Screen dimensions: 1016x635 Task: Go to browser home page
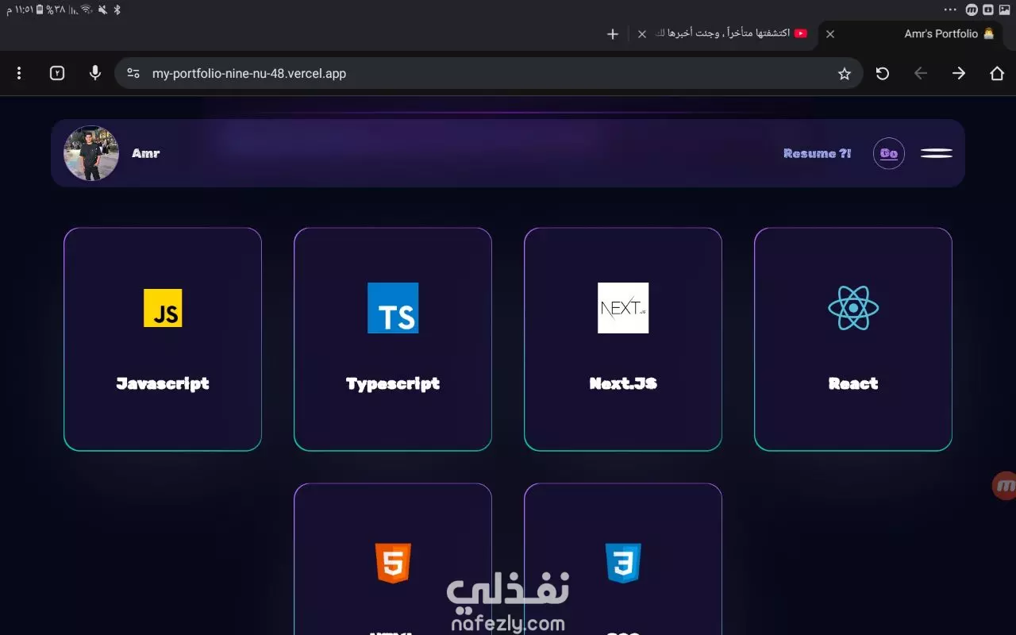click(997, 74)
